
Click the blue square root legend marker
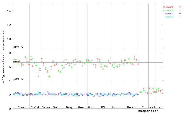(x=180, y=14)
